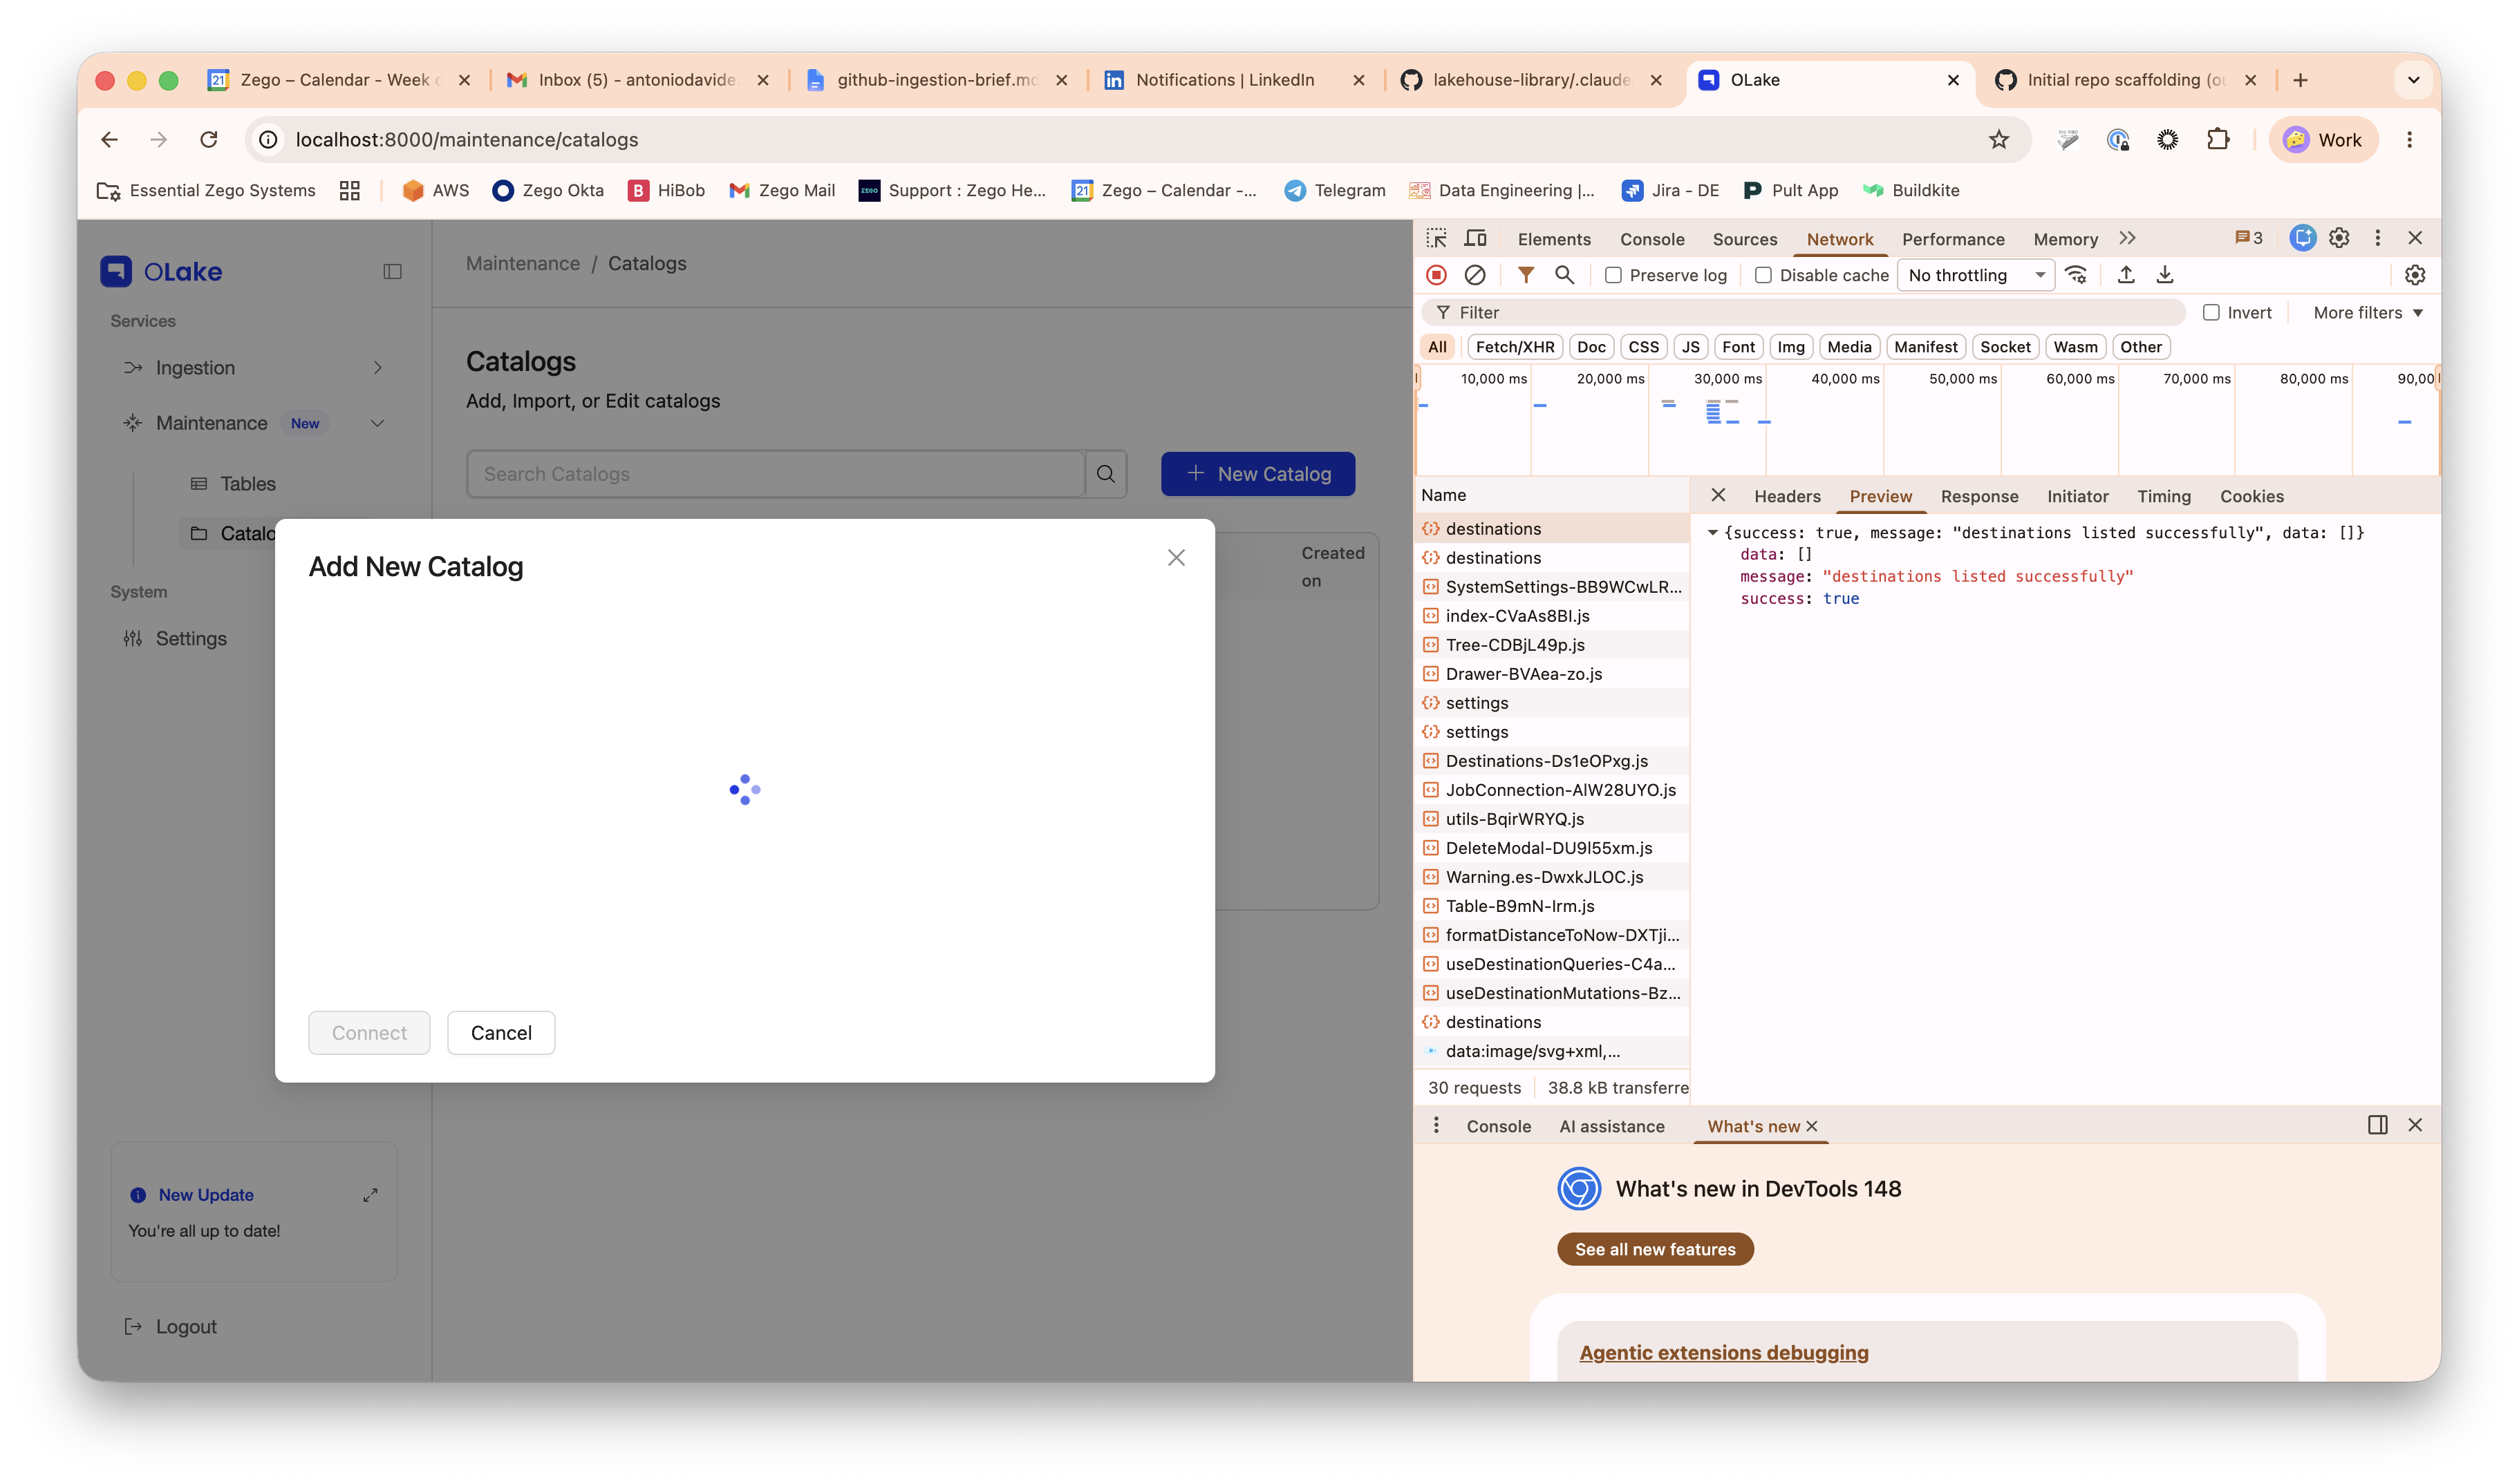Viewport: 2519px width, 1484px height.
Task: Select the Destinations-Ds1eOPxg.js request row
Action: [1553, 761]
